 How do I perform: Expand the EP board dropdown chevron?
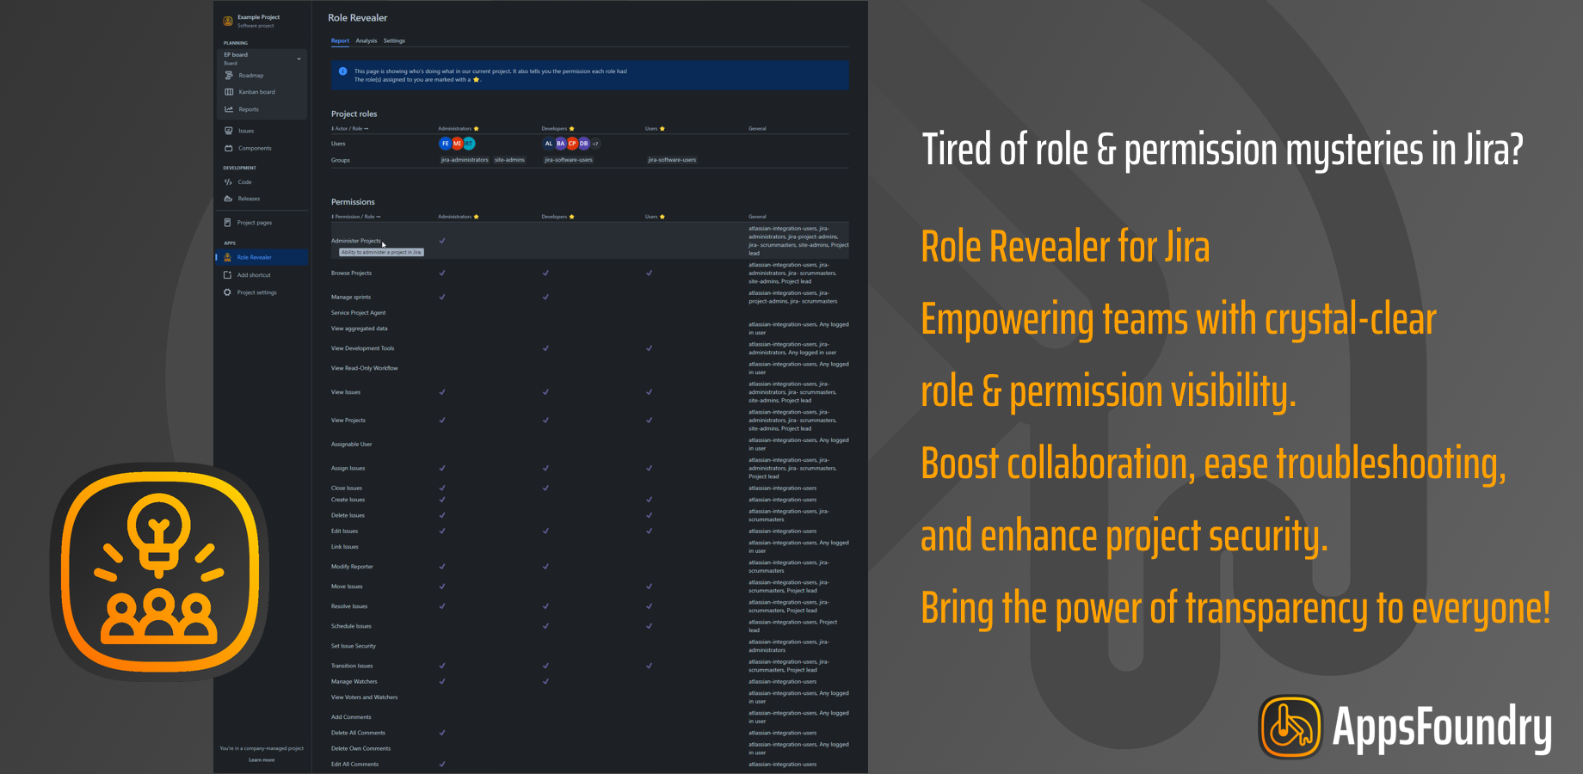(x=299, y=58)
